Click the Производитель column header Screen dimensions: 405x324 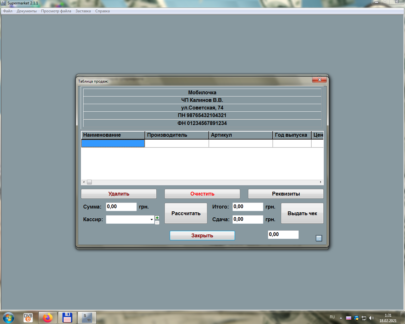click(177, 135)
